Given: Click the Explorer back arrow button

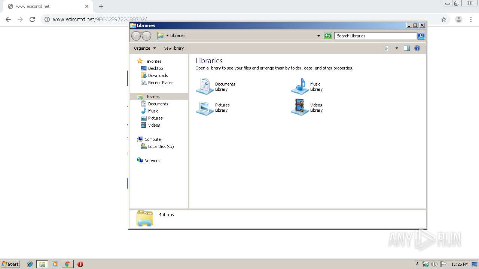Looking at the screenshot, I should click(x=136, y=36).
